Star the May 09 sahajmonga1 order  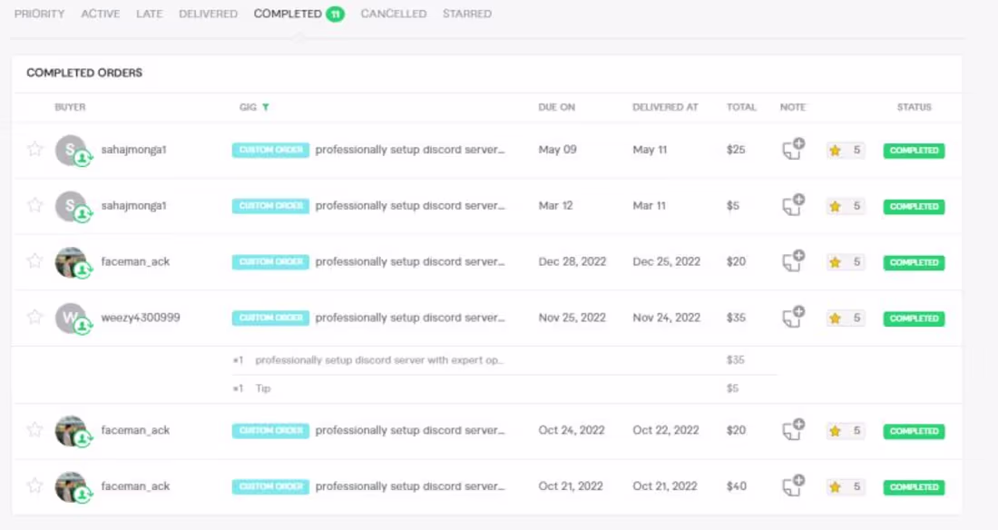pyautogui.click(x=34, y=149)
